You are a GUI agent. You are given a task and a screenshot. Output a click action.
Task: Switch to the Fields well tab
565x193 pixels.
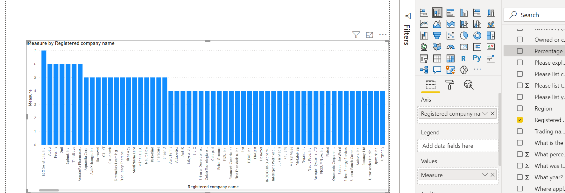431,85
